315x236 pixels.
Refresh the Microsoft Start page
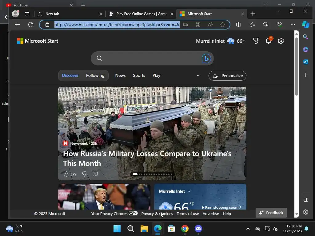pos(31,25)
